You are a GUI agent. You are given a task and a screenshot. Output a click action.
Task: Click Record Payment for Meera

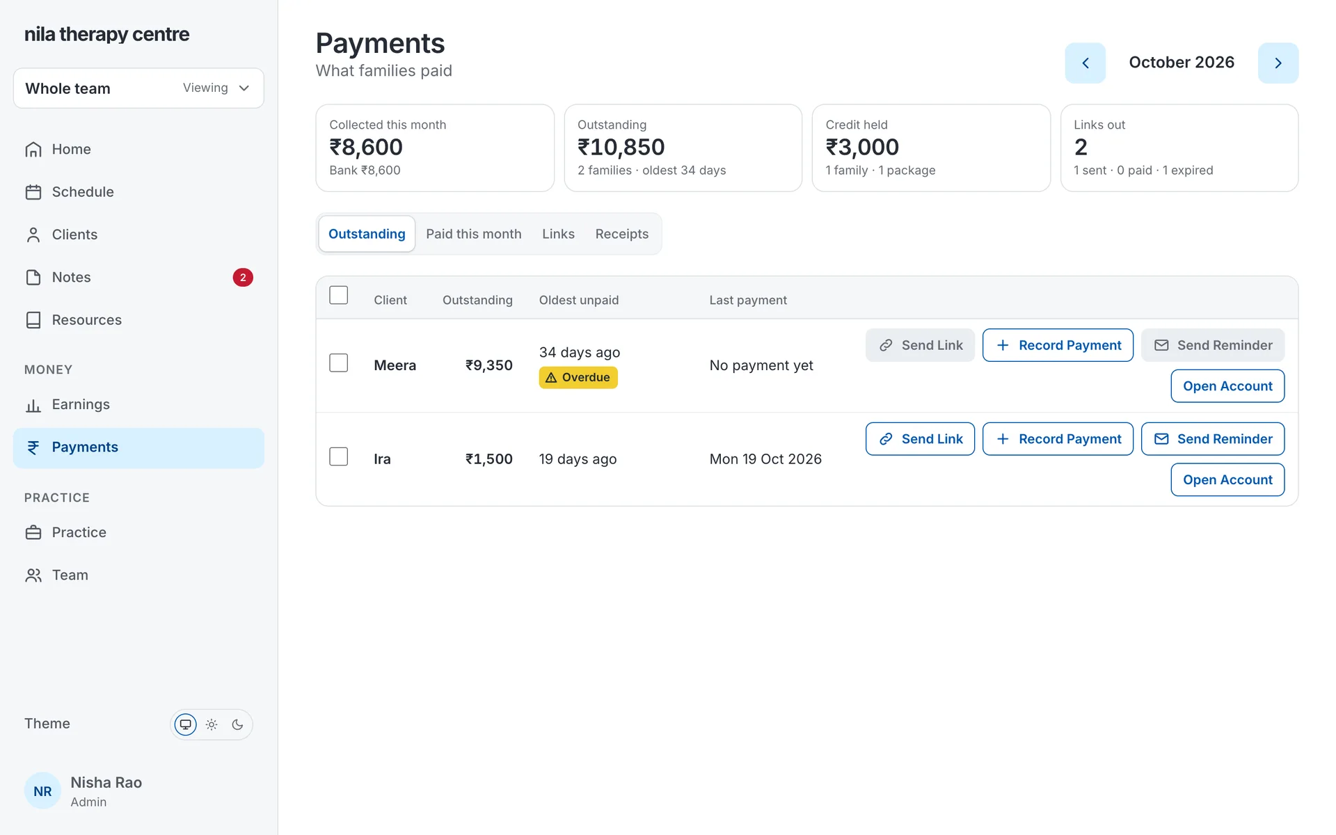click(x=1058, y=345)
